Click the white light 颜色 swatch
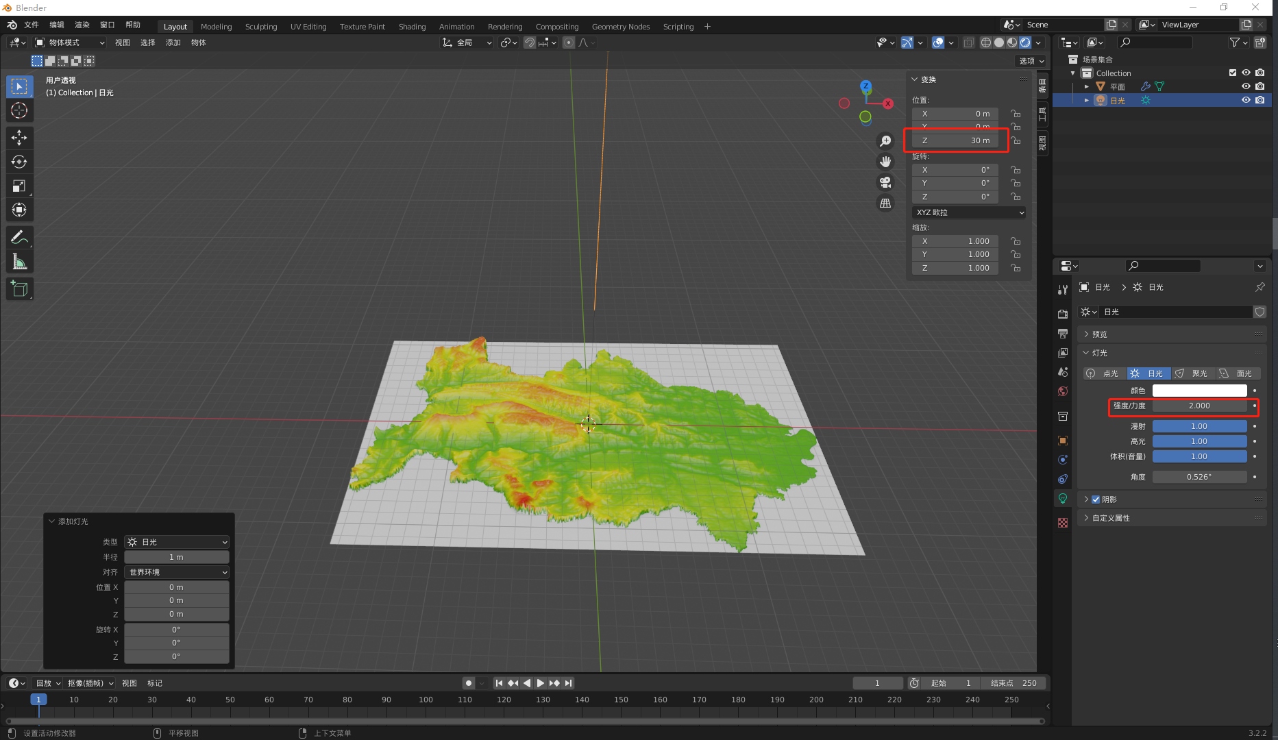This screenshot has height=740, width=1278. point(1199,391)
